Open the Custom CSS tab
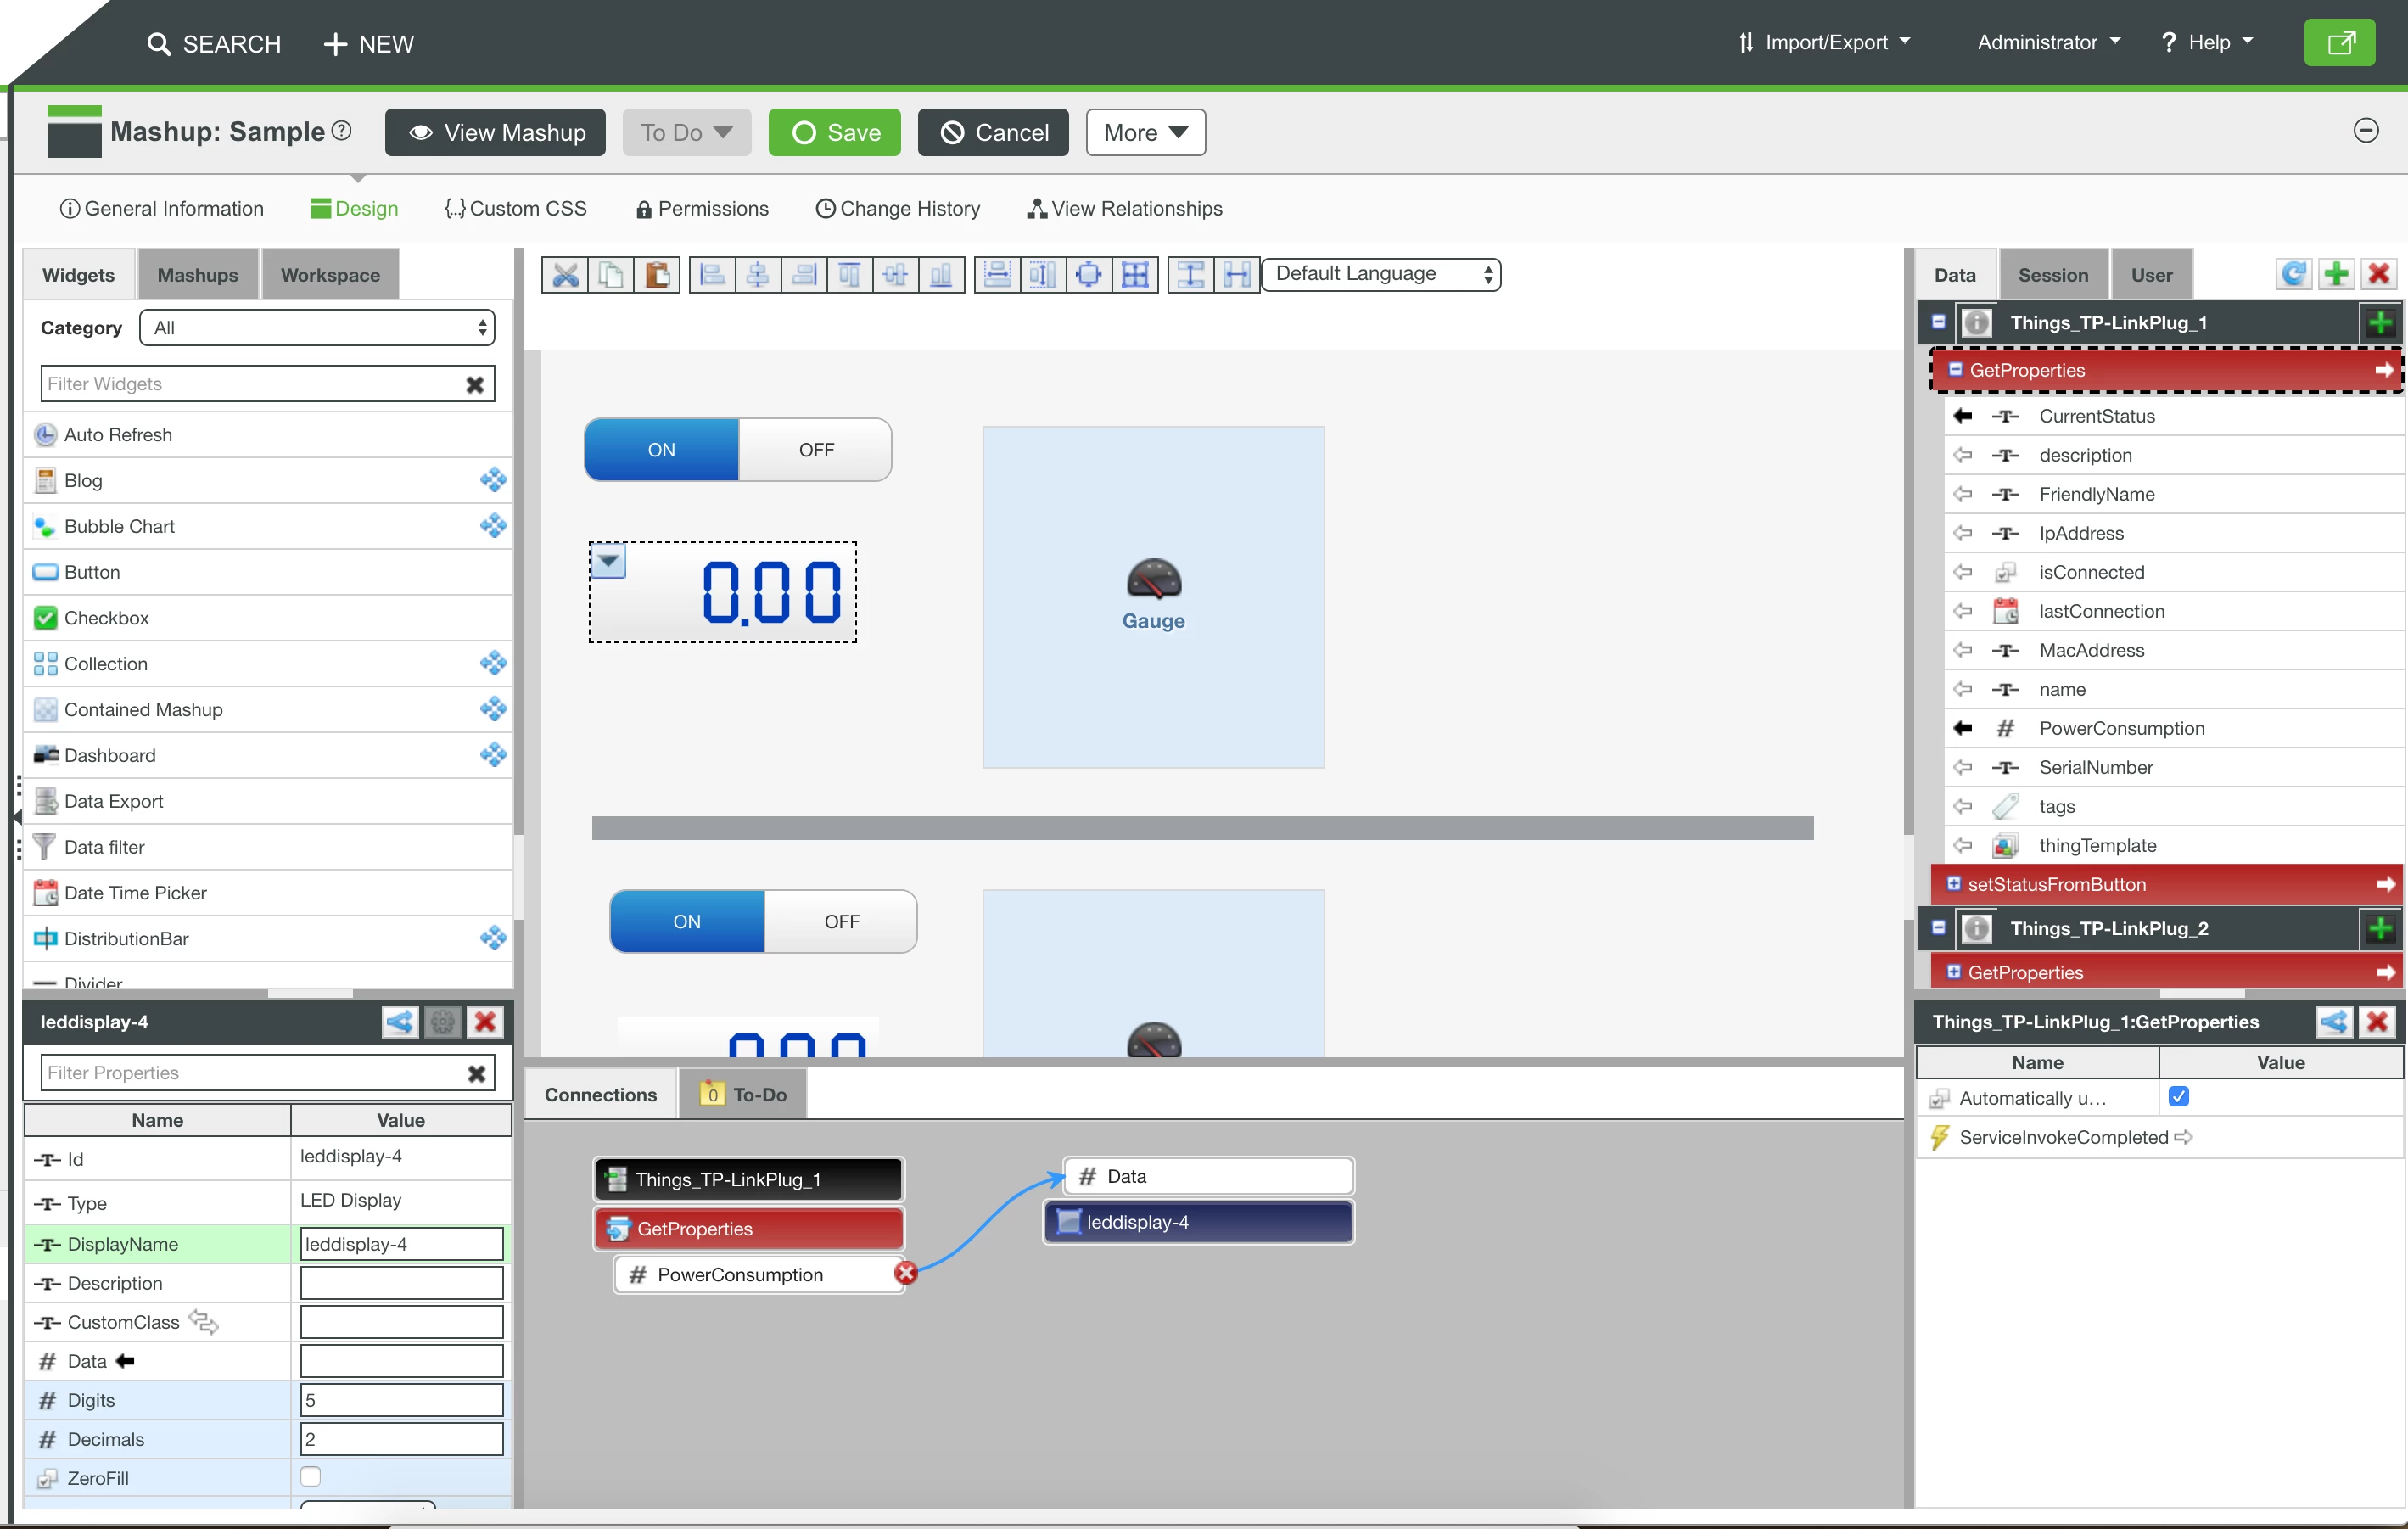 [515, 209]
